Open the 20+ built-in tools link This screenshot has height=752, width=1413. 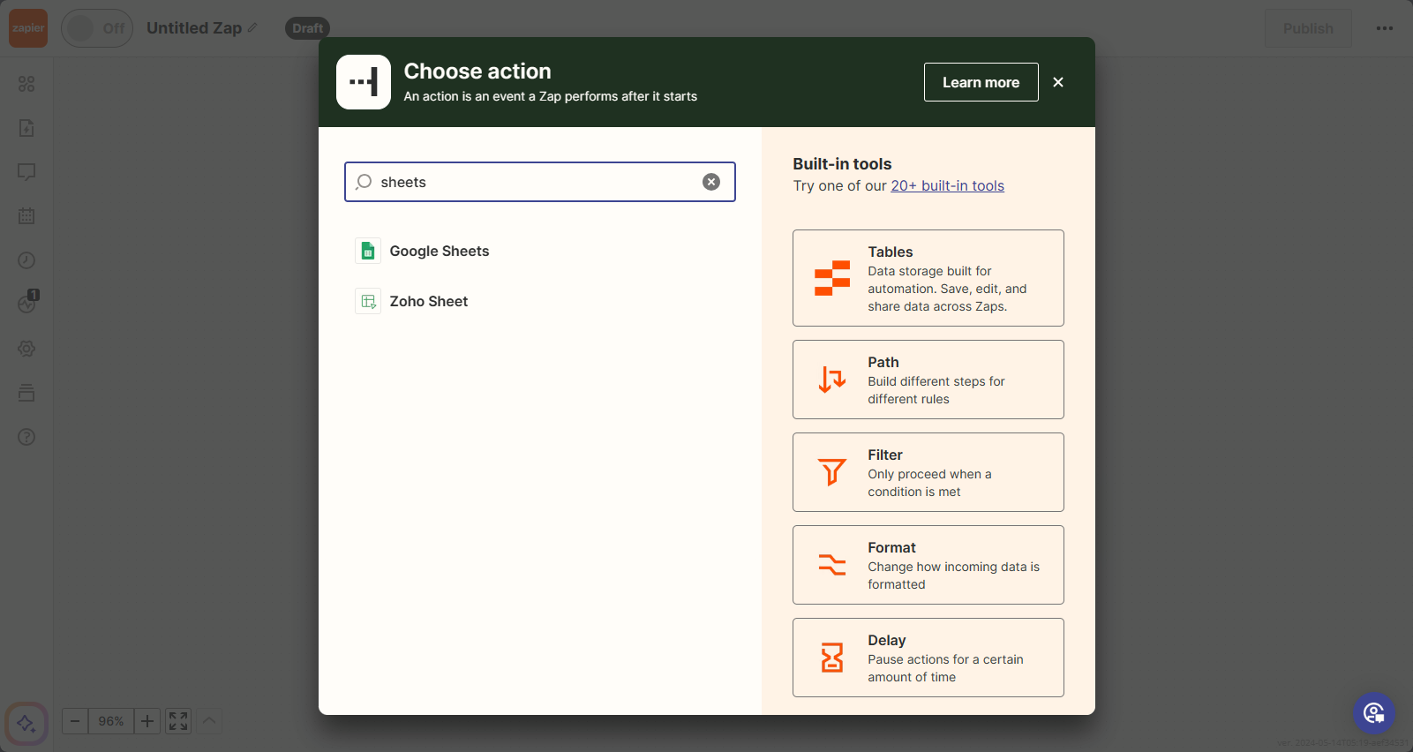(x=947, y=186)
